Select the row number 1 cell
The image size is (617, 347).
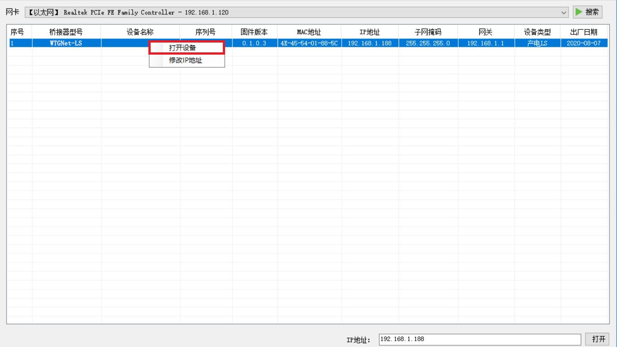[x=20, y=43]
